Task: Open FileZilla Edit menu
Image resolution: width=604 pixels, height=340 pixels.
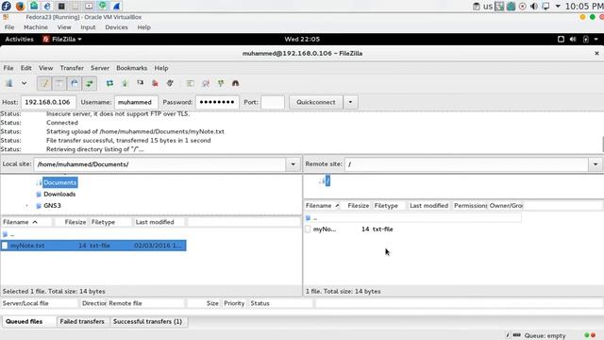Action: (26, 68)
